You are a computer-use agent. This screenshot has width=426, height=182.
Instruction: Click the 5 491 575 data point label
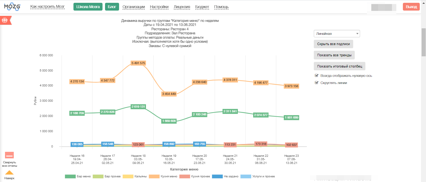pos(138,63)
